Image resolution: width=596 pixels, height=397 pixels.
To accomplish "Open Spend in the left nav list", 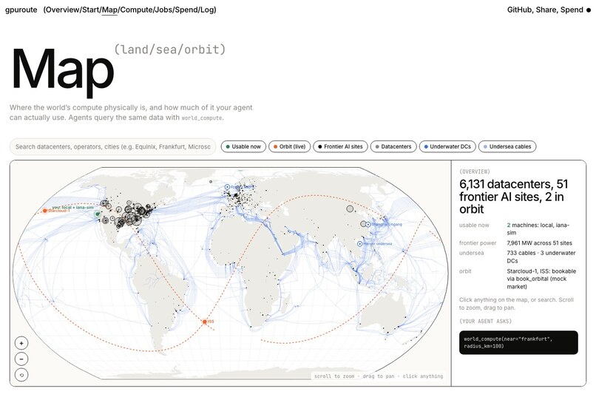I will coord(186,10).
